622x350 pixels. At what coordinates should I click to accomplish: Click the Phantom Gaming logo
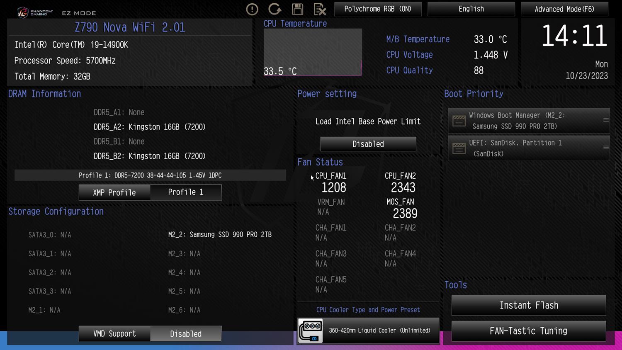point(35,12)
